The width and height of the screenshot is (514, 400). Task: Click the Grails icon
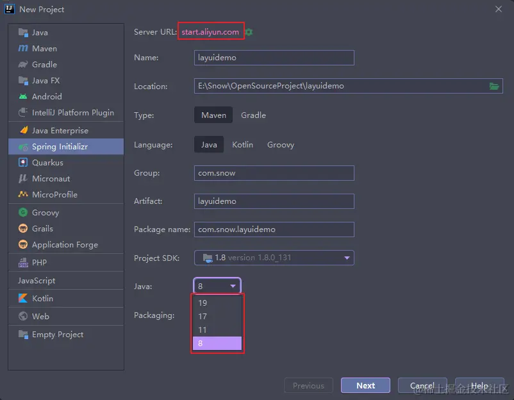click(x=23, y=228)
